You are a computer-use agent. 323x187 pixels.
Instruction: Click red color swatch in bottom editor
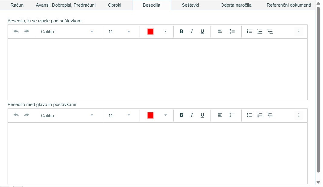click(151, 115)
